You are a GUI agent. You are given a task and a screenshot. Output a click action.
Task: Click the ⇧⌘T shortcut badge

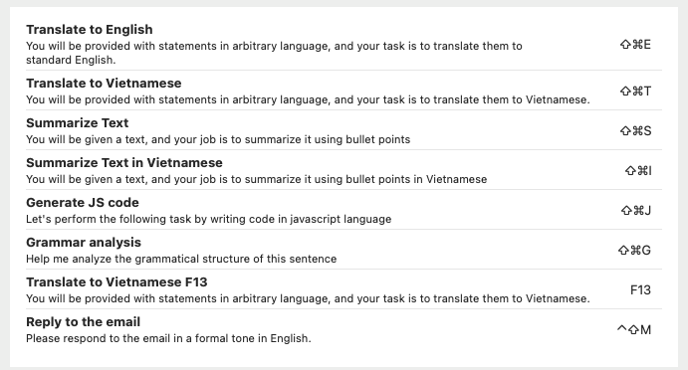click(635, 91)
